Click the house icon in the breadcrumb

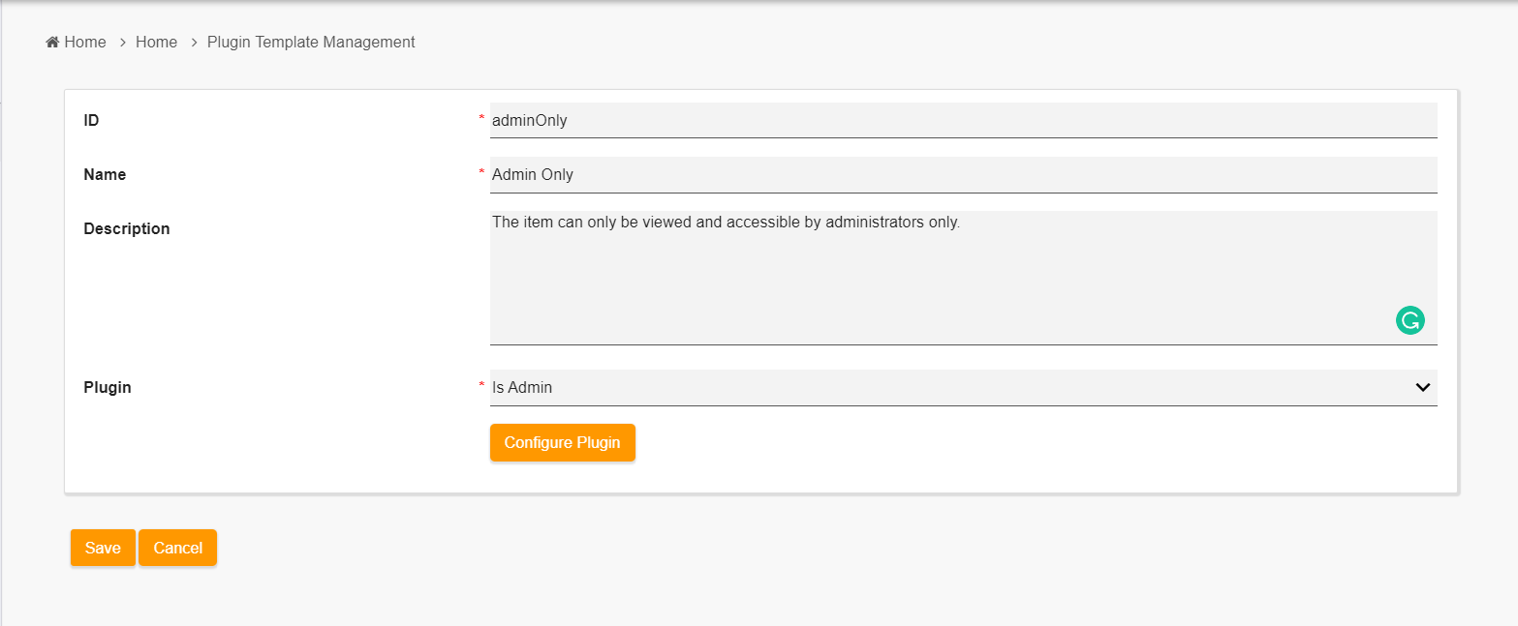click(x=52, y=43)
